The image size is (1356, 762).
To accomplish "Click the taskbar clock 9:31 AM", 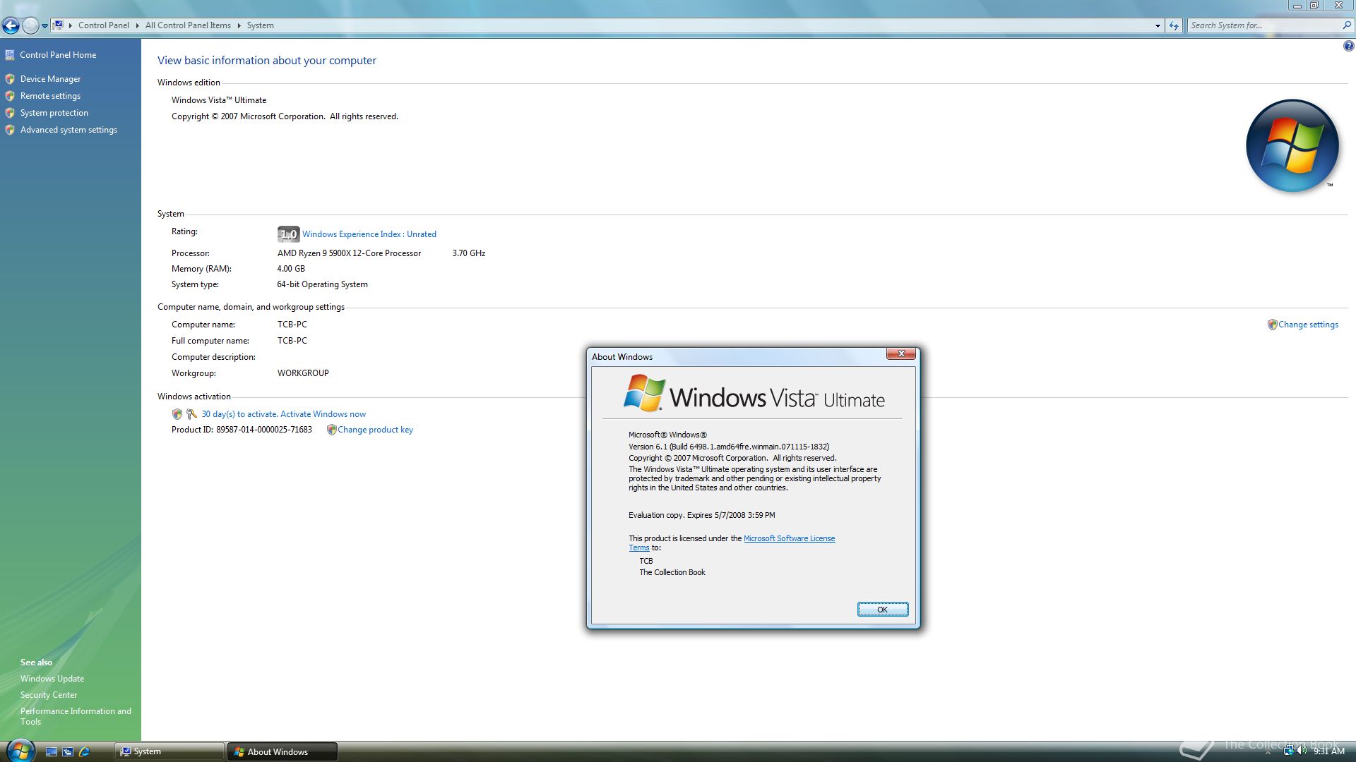I will click(x=1328, y=751).
